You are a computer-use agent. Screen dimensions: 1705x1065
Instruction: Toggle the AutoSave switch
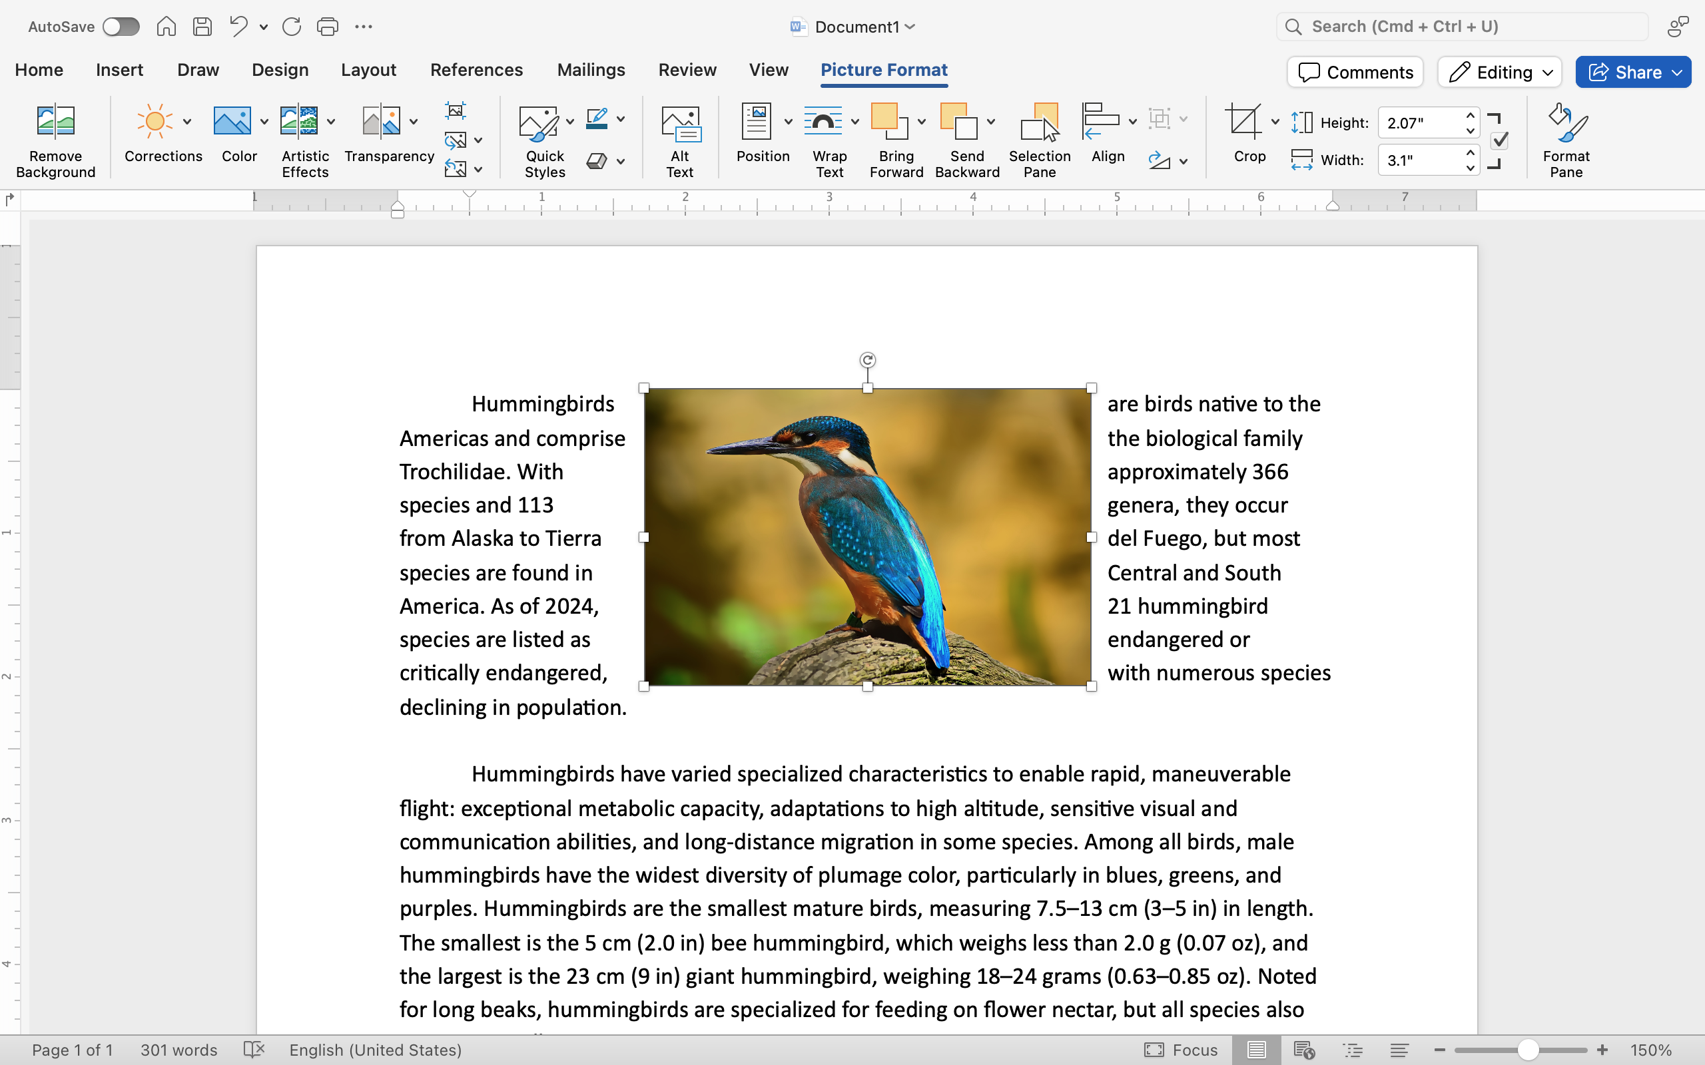click(x=121, y=27)
